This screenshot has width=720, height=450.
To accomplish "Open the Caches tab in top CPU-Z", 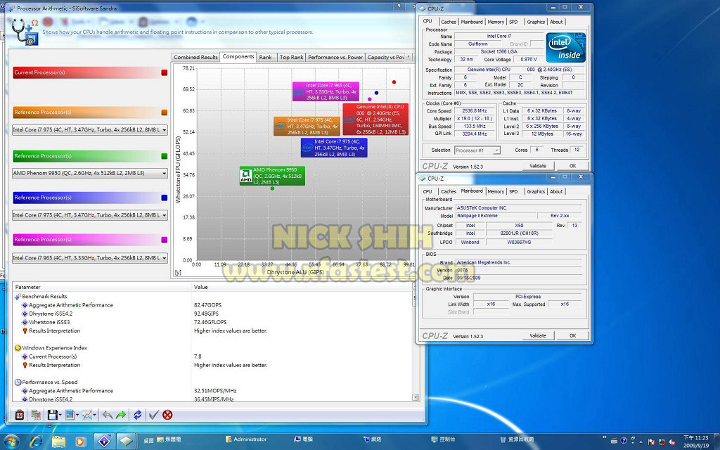I will pos(449,22).
